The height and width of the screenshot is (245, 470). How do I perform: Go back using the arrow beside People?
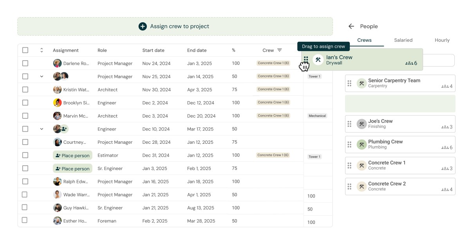click(x=351, y=26)
